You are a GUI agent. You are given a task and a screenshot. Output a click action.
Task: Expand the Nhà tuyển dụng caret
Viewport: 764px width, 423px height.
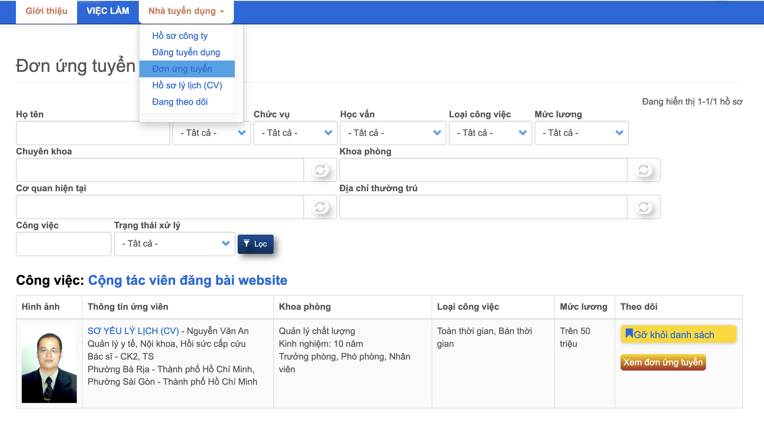[222, 12]
